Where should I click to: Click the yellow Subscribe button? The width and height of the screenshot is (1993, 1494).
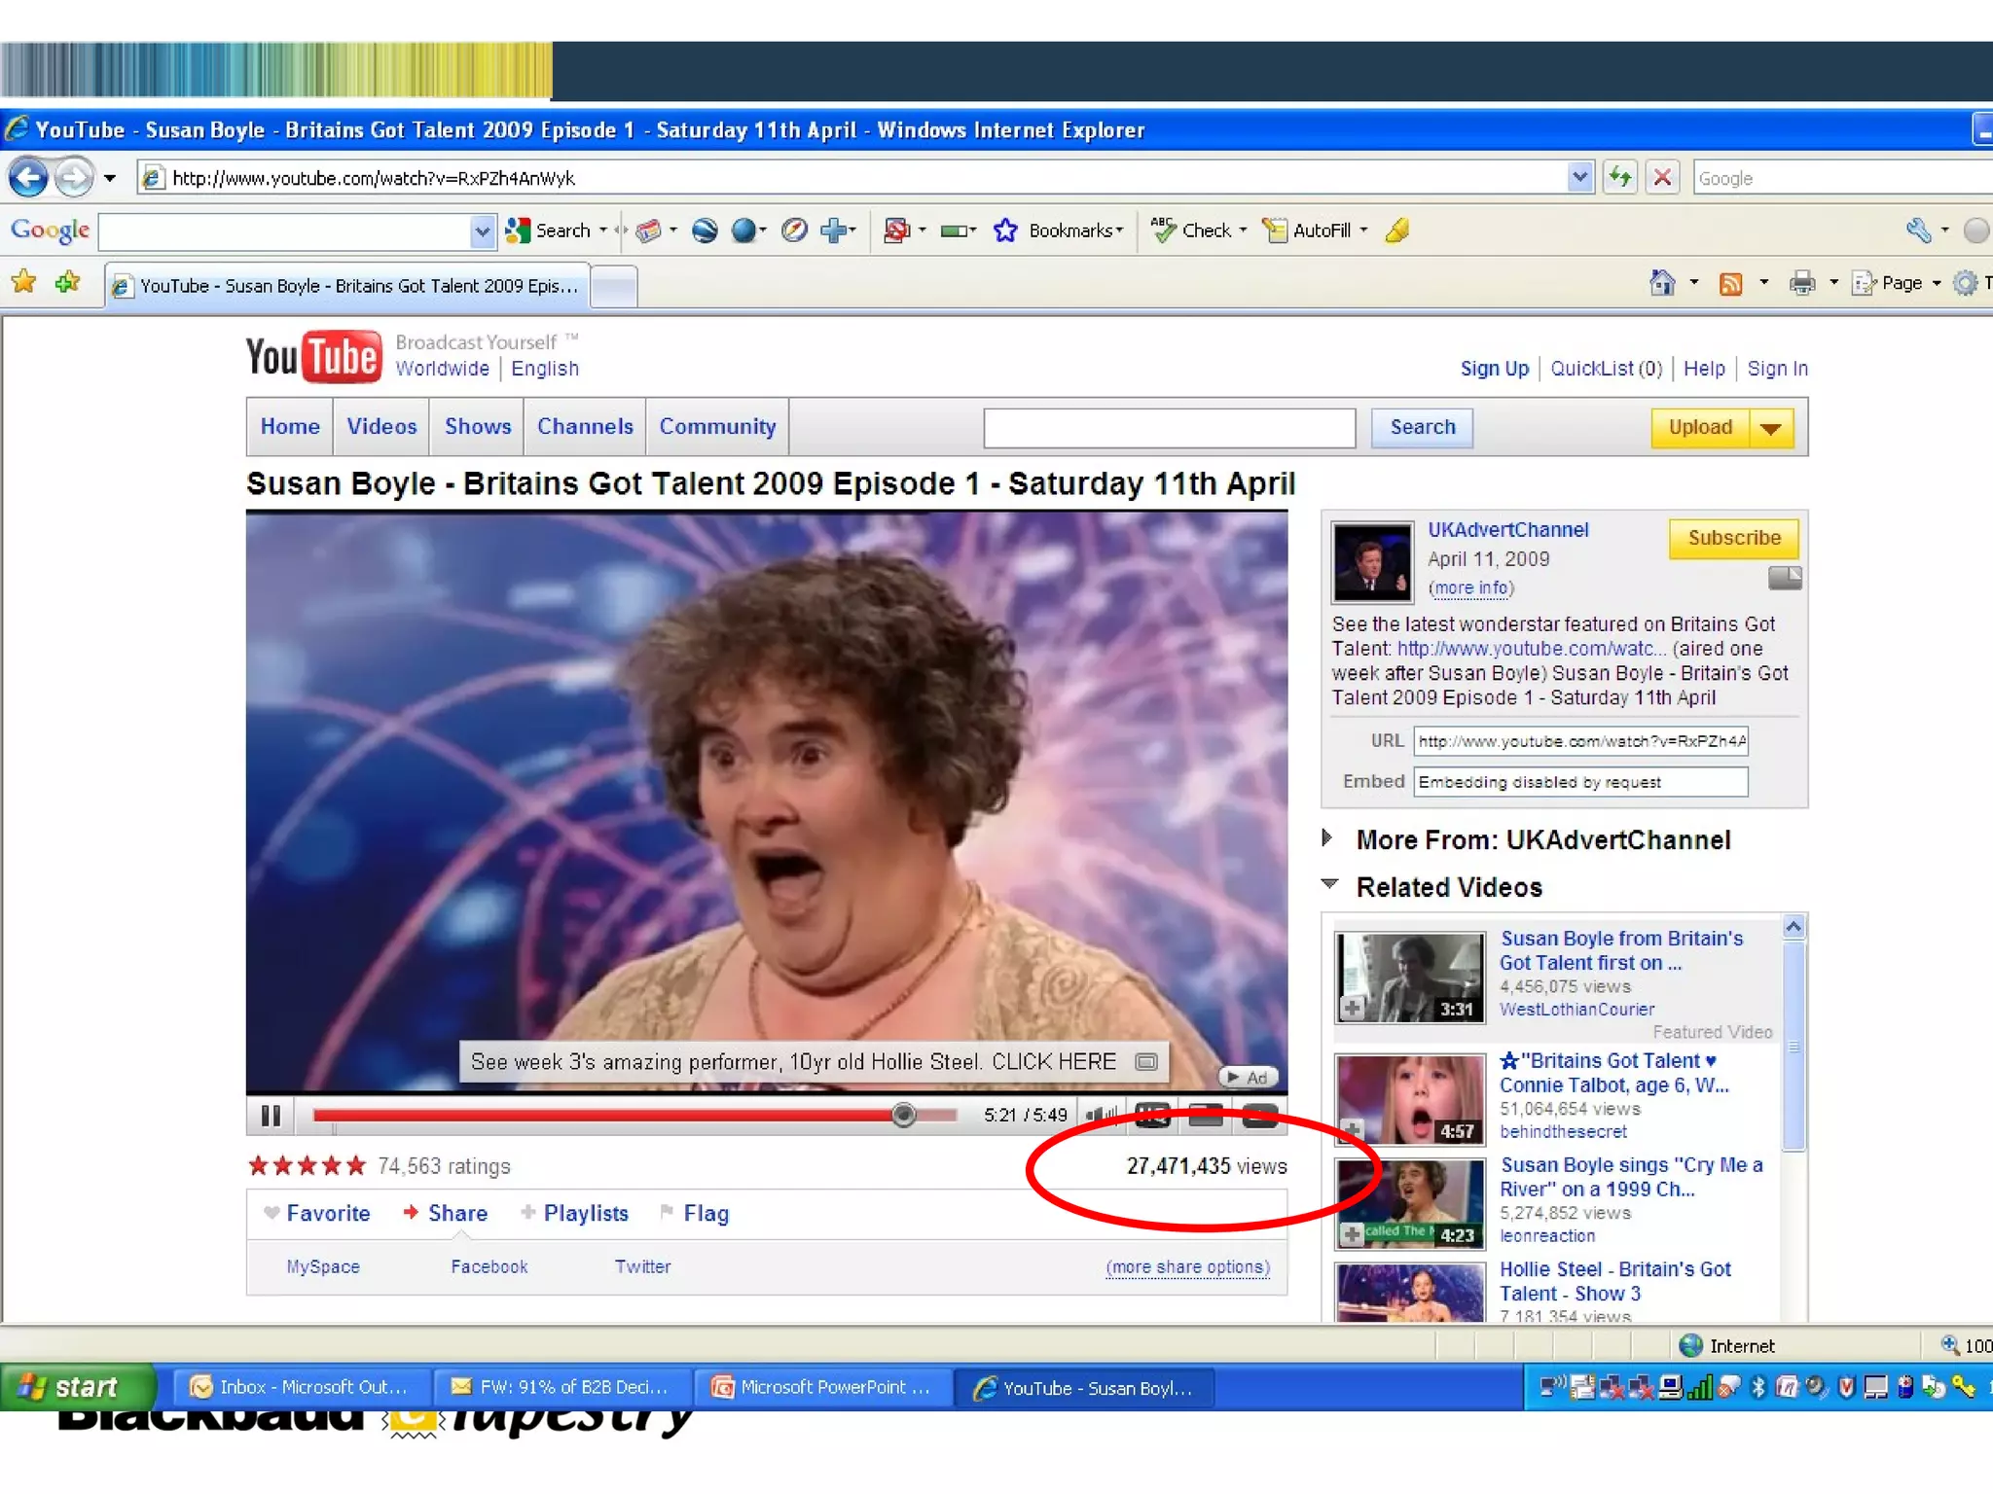click(1733, 538)
